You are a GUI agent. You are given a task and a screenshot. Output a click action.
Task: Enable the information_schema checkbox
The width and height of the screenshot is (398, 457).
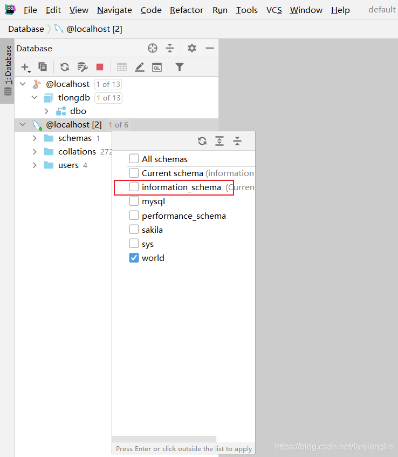pos(134,187)
